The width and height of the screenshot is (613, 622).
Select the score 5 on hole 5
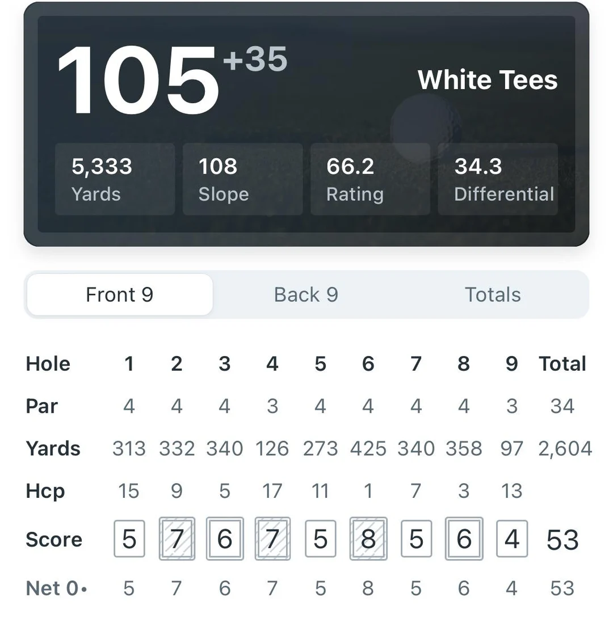pyautogui.click(x=320, y=539)
